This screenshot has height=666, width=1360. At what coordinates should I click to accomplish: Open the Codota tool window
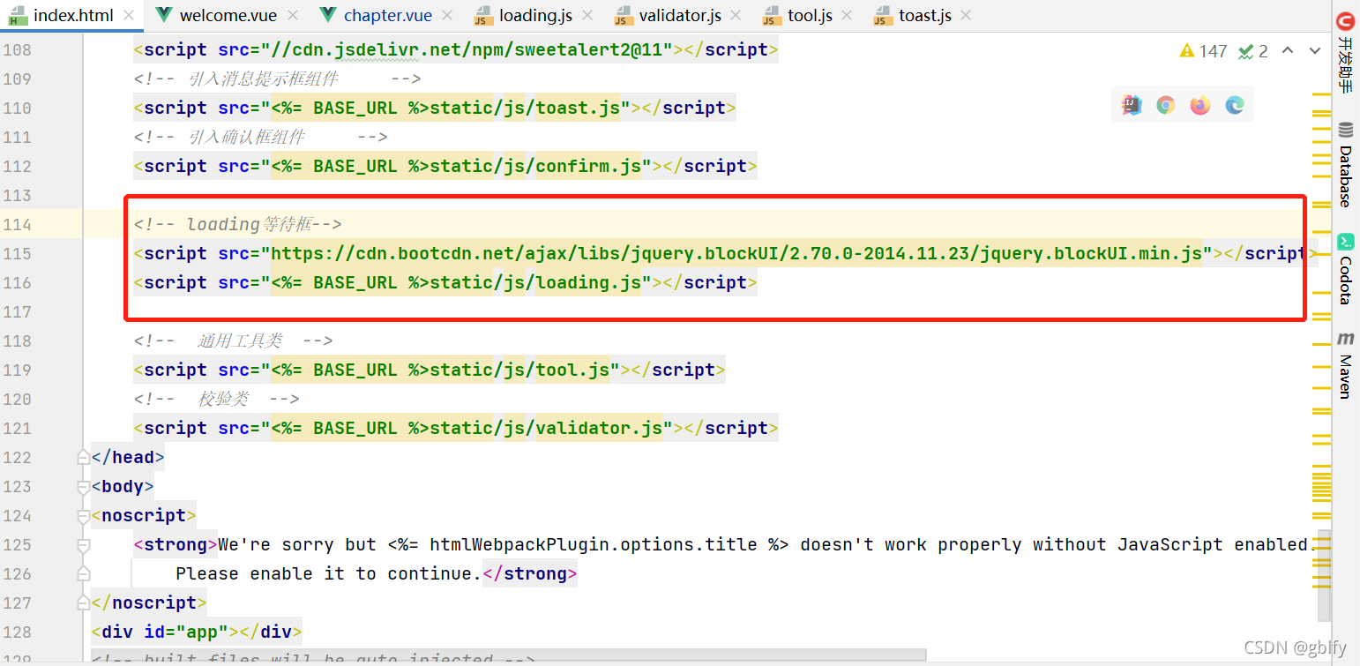1345,269
